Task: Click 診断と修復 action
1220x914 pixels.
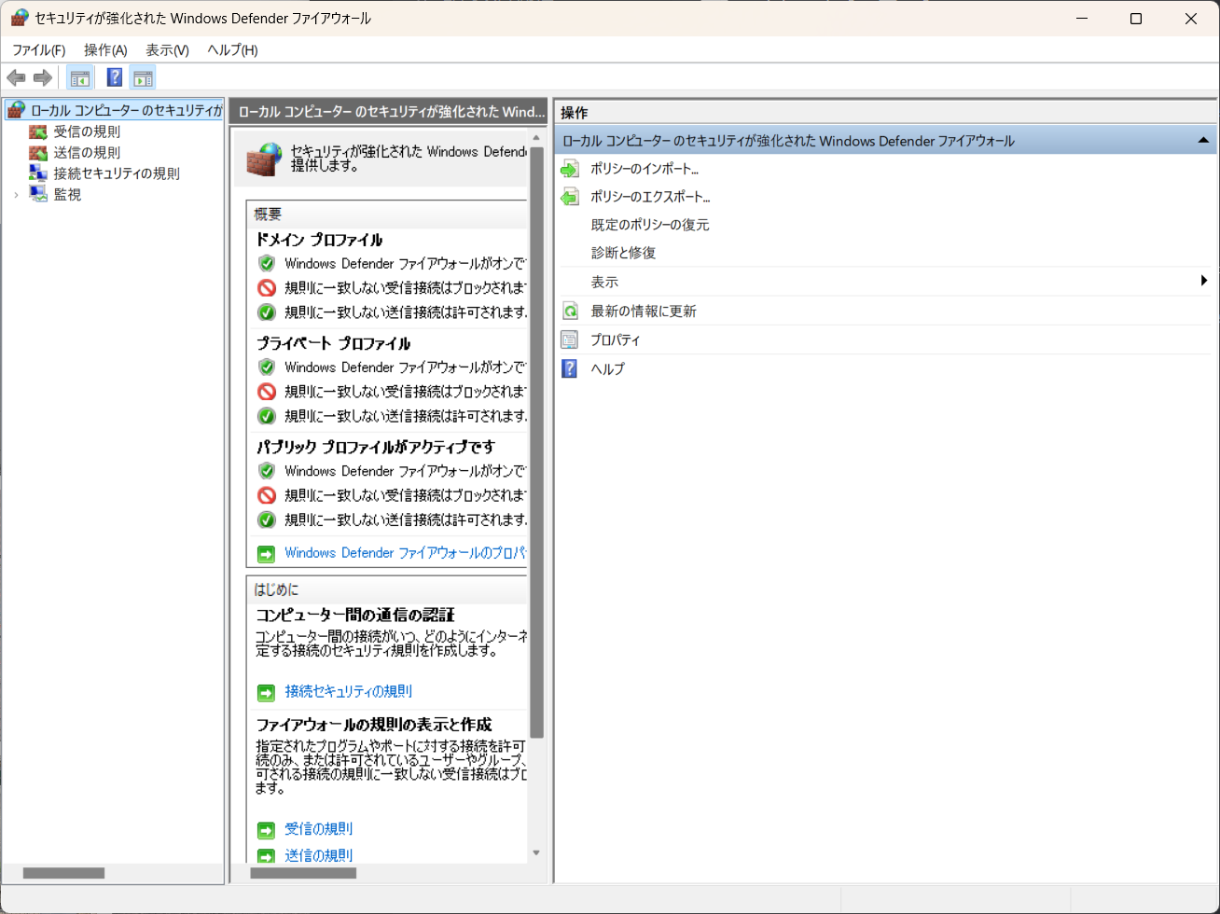Action: click(x=623, y=253)
